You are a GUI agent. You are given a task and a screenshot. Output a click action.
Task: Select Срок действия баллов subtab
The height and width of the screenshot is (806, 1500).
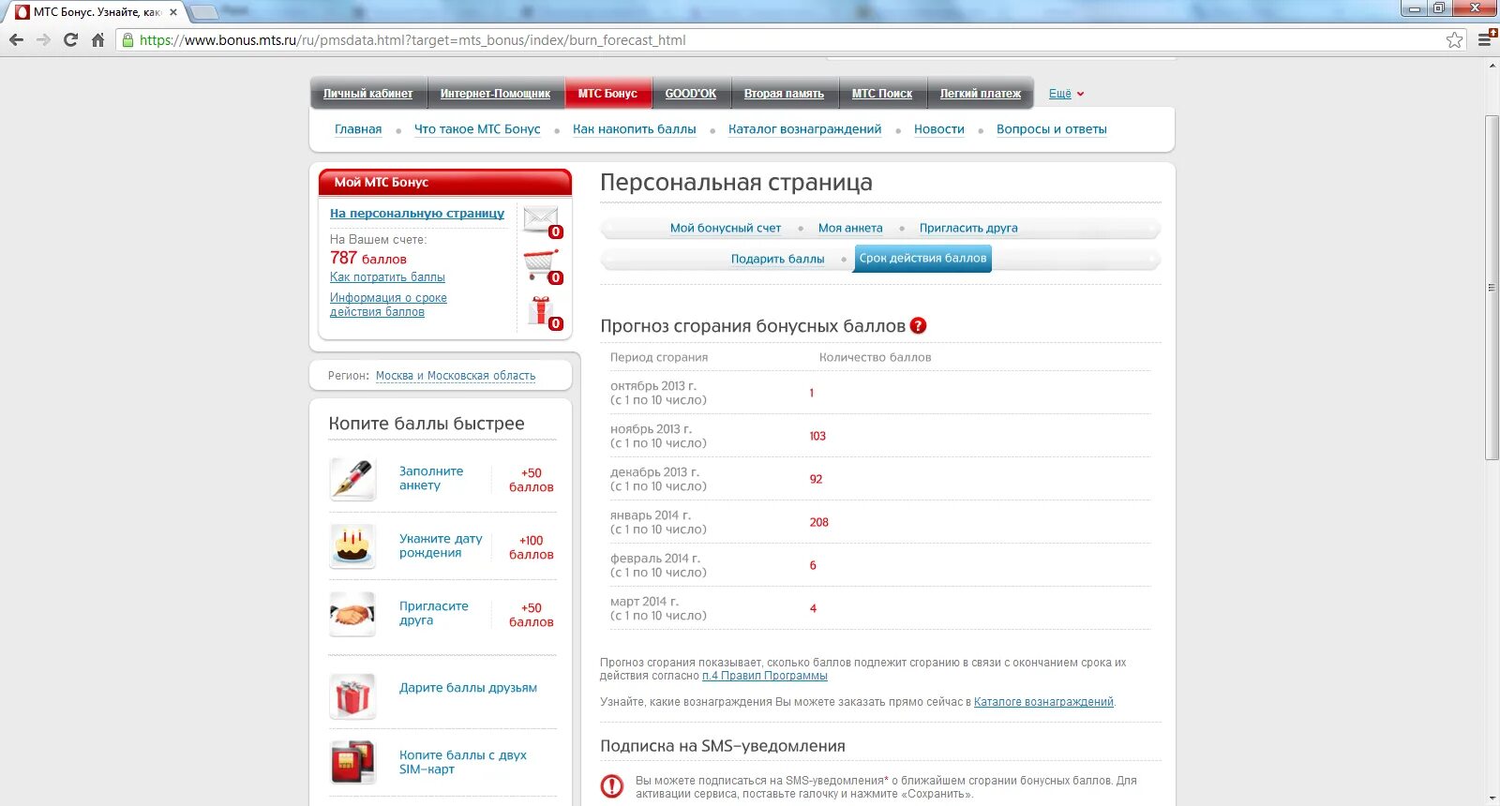click(922, 259)
